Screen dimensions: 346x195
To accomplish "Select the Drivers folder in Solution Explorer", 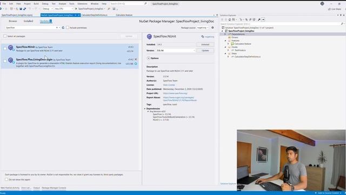I will point(235,37).
